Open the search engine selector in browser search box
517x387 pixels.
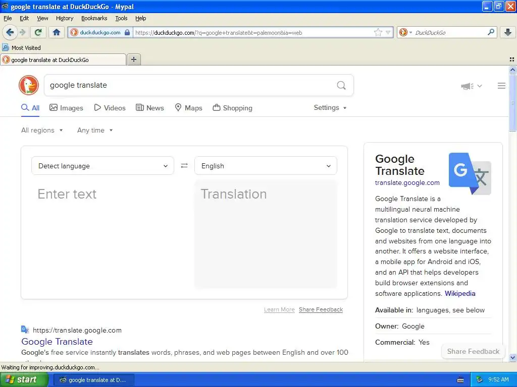click(x=405, y=32)
